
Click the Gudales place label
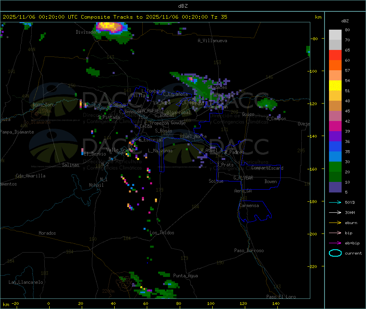(217, 87)
